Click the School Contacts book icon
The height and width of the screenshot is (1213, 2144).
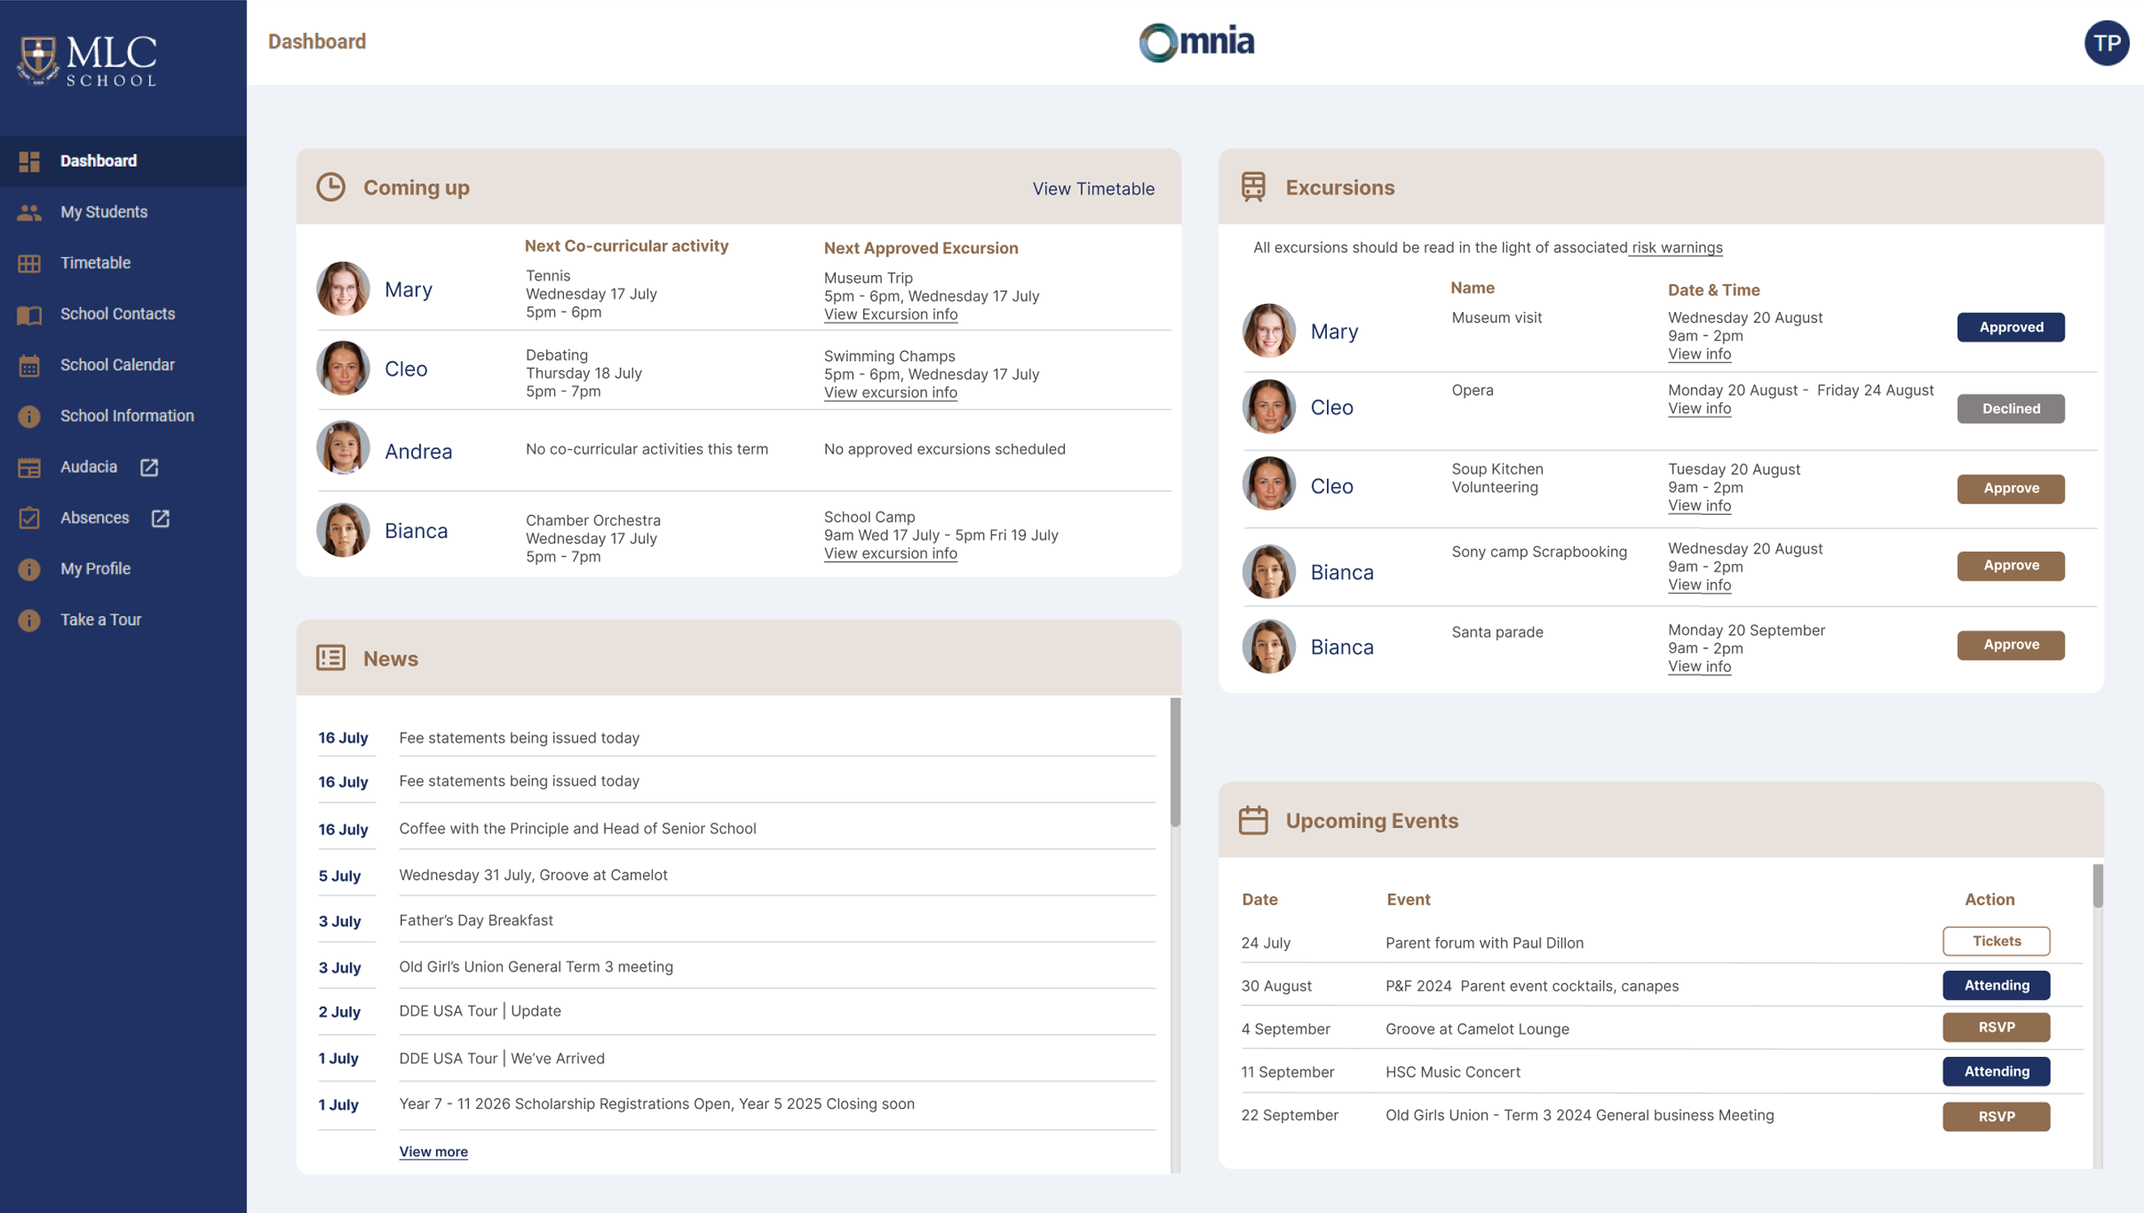(30, 315)
